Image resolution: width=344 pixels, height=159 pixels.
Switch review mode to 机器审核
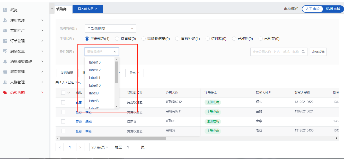(333, 9)
